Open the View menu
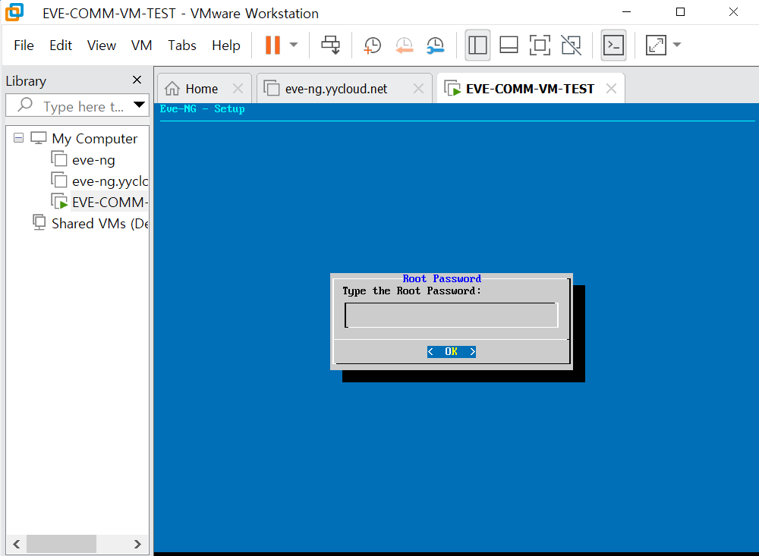 (102, 46)
